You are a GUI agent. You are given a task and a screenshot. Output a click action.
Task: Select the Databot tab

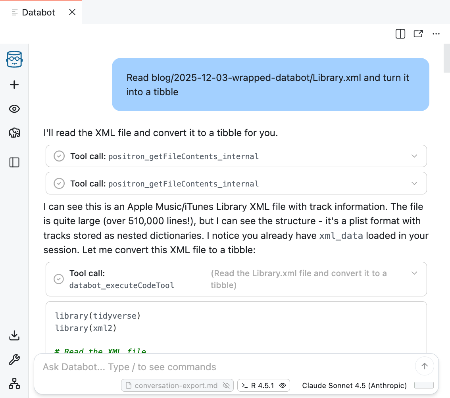tap(38, 12)
